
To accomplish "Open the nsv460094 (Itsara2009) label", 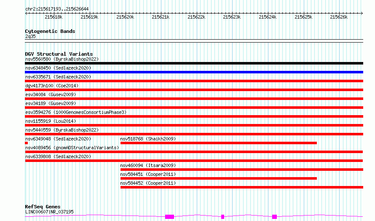I will click(x=148, y=165).
